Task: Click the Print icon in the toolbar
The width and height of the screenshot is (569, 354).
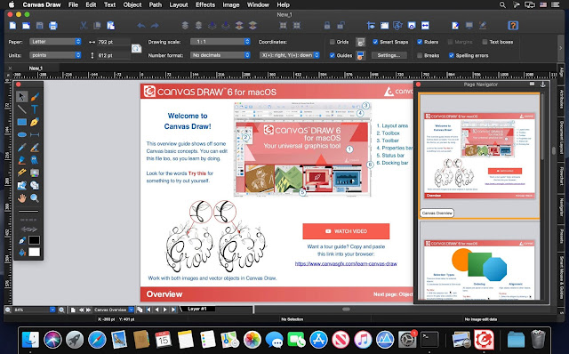Action: (x=53, y=26)
